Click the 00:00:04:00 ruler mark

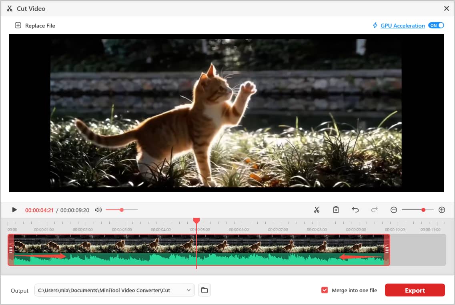coord(161,229)
